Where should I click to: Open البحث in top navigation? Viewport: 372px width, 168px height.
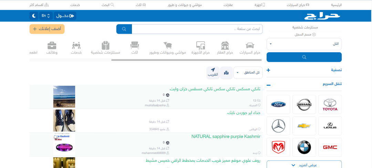(108, 5)
